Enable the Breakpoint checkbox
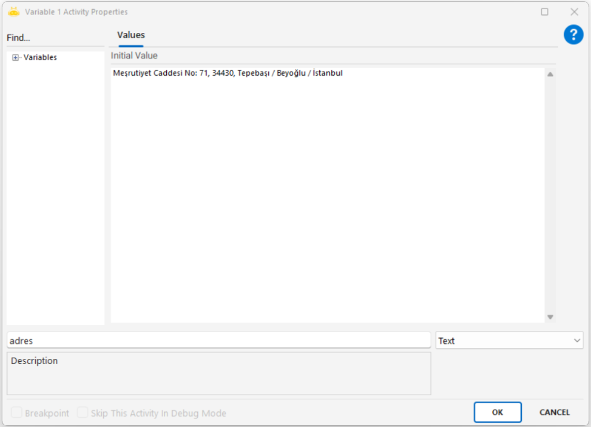 tap(17, 413)
